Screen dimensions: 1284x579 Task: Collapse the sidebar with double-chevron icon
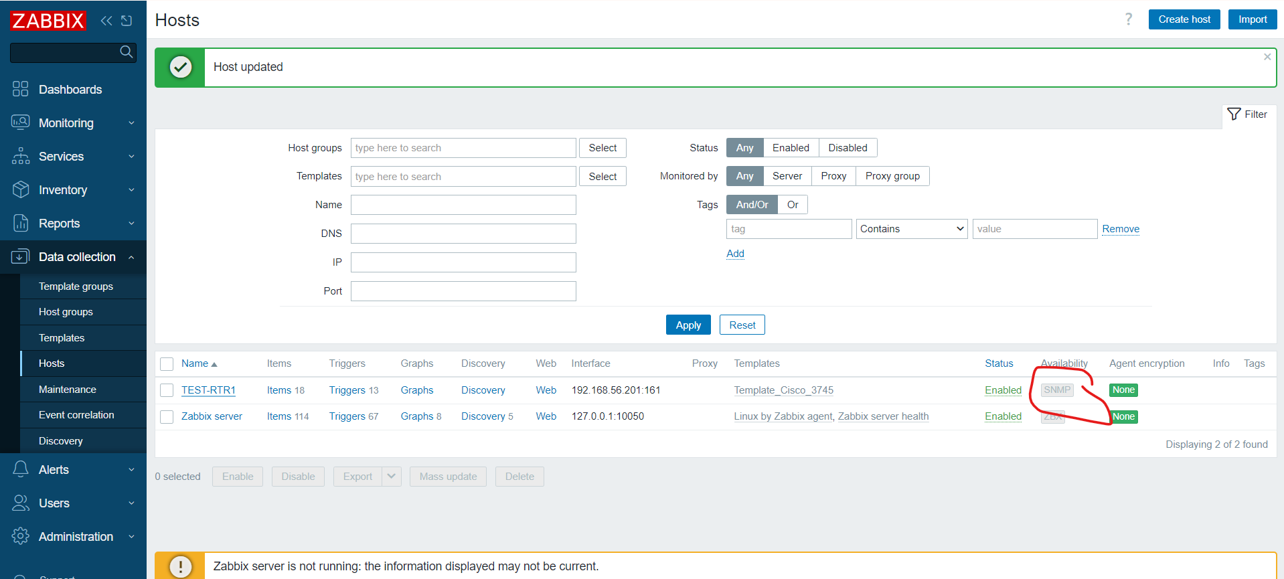point(106,21)
